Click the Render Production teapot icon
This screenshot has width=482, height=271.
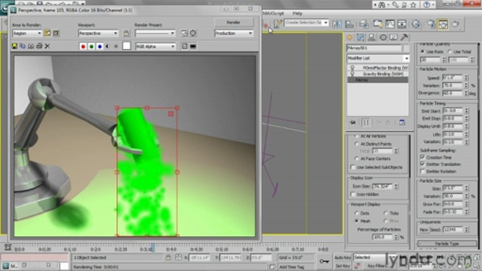point(455,24)
